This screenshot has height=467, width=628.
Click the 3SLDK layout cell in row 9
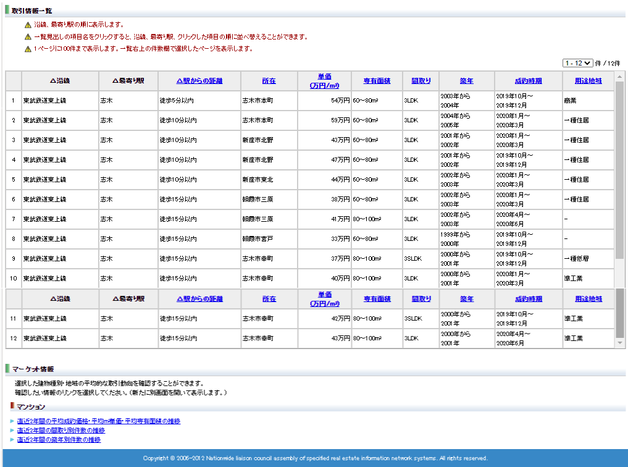pyautogui.click(x=421, y=259)
